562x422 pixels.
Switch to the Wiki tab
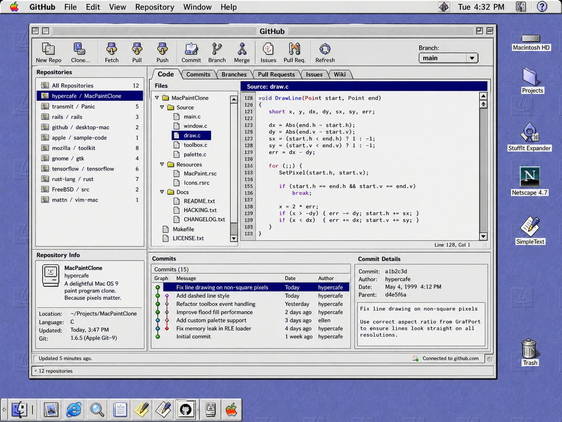coord(340,75)
